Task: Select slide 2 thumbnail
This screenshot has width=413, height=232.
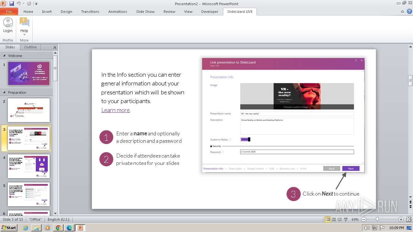Action: coord(29,110)
